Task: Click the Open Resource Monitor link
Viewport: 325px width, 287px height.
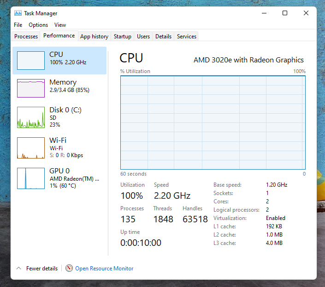Action: click(104, 269)
